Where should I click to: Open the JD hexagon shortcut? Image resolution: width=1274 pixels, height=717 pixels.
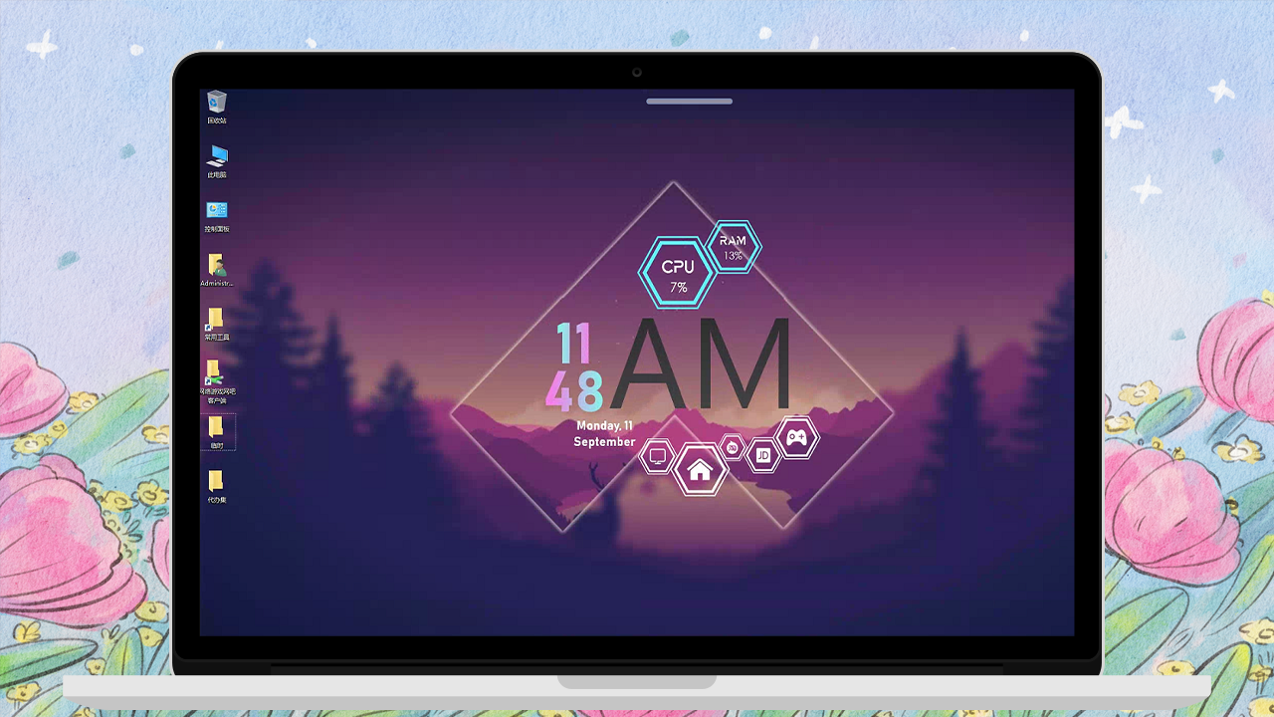[x=763, y=455]
